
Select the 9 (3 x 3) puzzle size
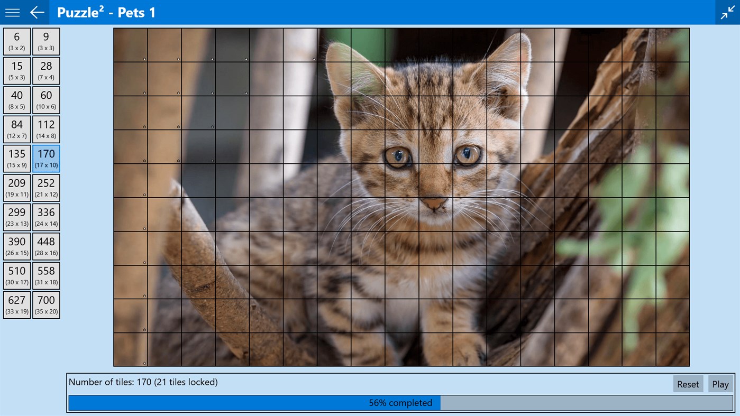point(45,41)
